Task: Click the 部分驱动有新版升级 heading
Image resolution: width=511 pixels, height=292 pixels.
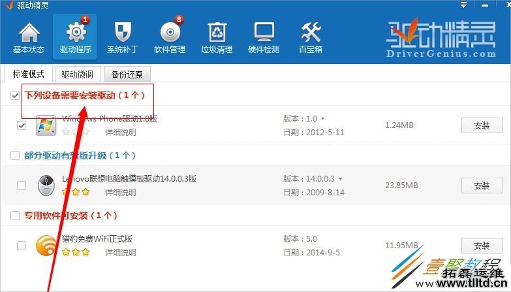Action: [x=80, y=155]
